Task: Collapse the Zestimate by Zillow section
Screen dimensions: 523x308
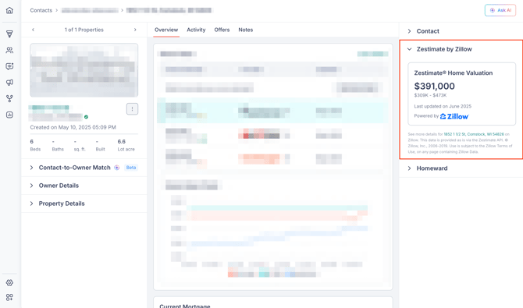Action: pyautogui.click(x=439, y=49)
